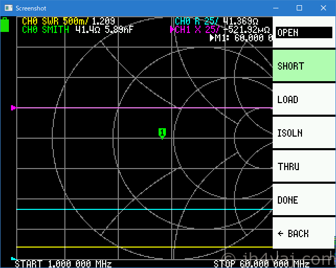This screenshot has width=336, height=268.
Task: Finish calibration with DONE
Action: pyautogui.click(x=304, y=199)
